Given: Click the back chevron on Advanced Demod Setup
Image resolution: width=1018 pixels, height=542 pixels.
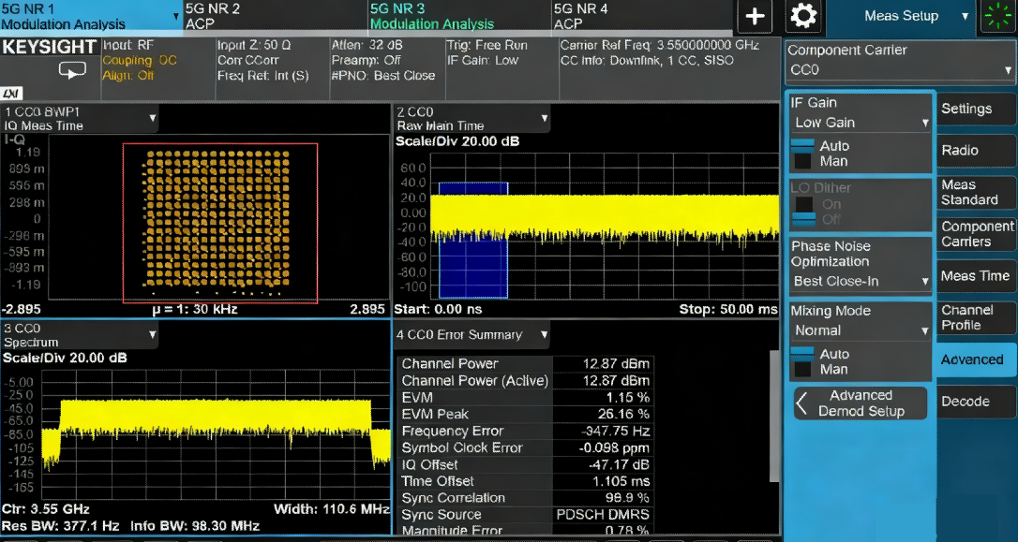Looking at the screenshot, I should coord(802,403).
